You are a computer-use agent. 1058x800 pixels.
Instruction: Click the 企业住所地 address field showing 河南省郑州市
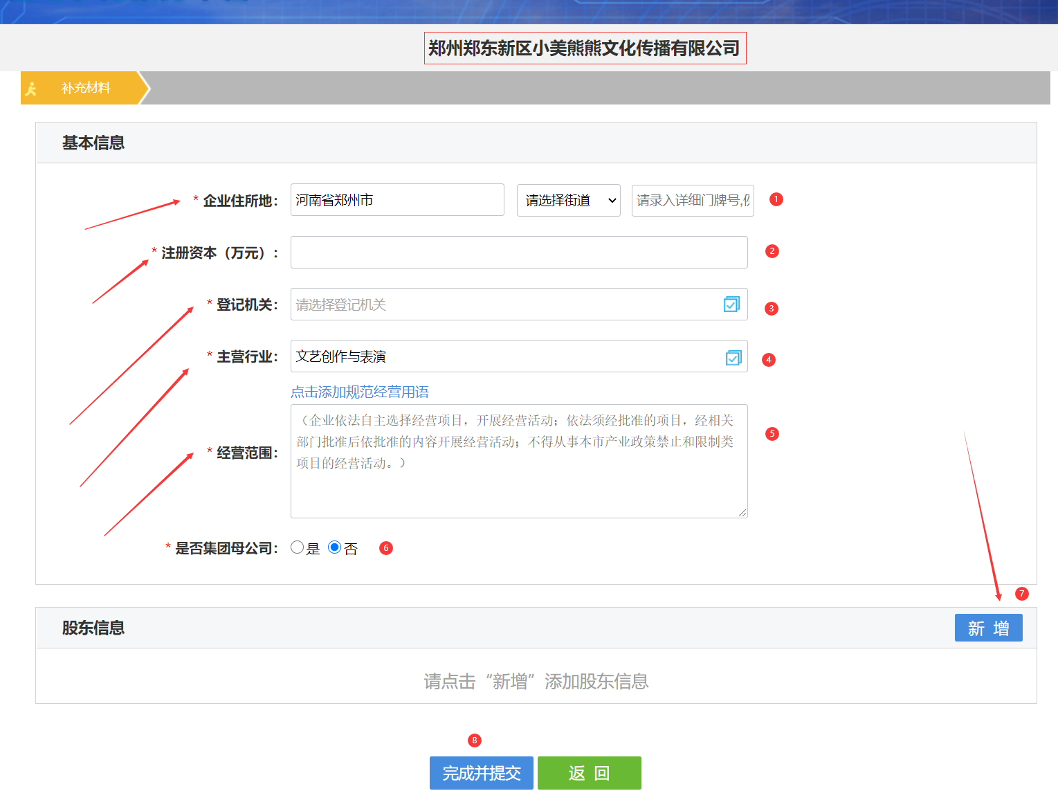396,200
